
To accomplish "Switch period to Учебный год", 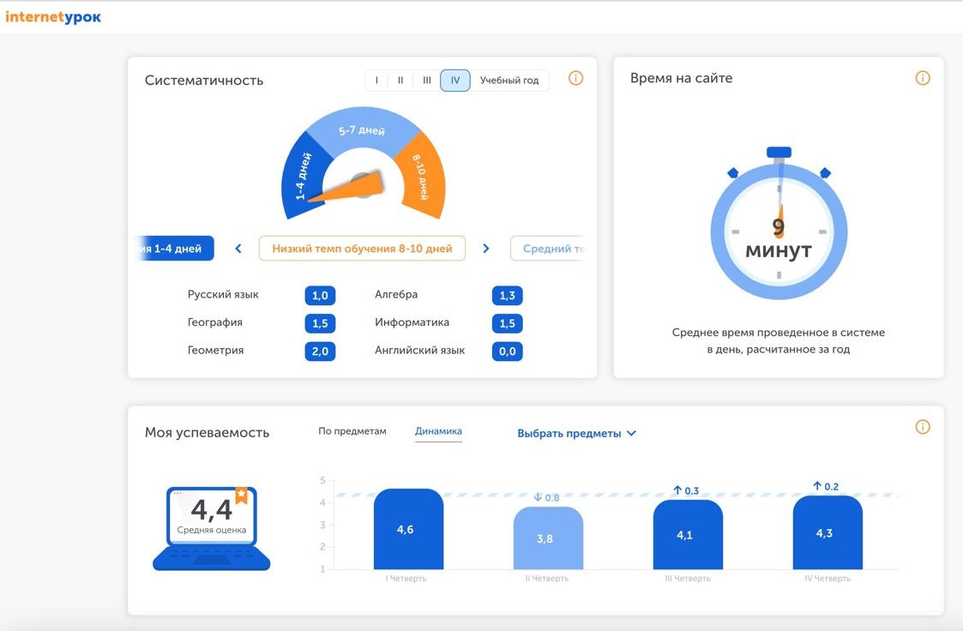I will (x=509, y=81).
